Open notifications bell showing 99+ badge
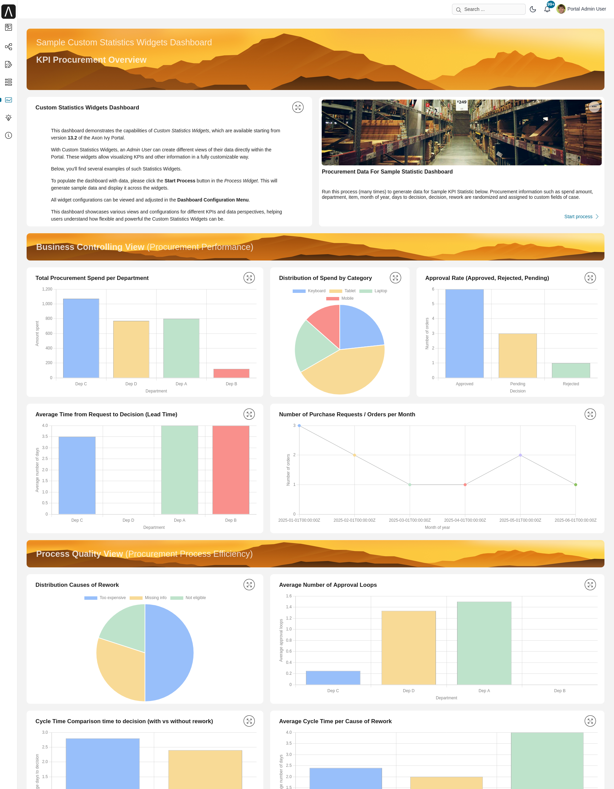Image resolution: width=614 pixels, height=789 pixels. click(x=547, y=9)
